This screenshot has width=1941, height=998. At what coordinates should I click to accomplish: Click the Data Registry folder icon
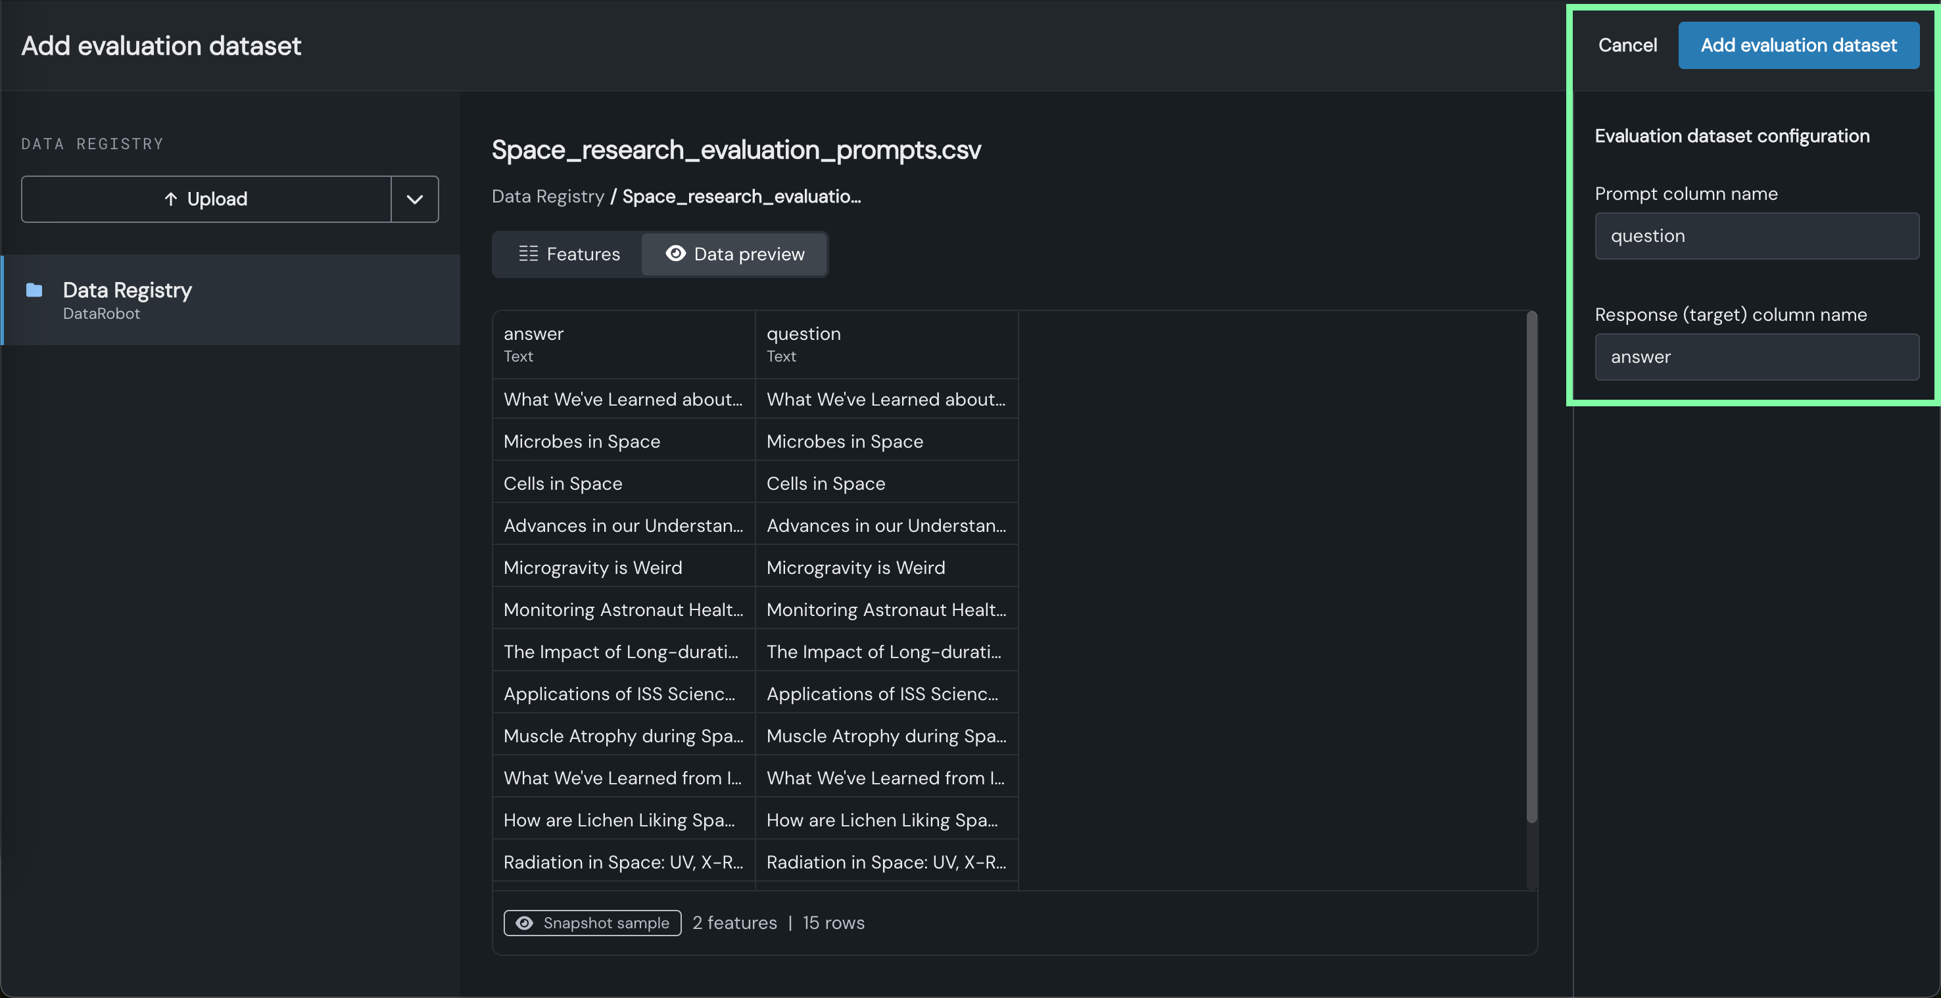coord(34,290)
